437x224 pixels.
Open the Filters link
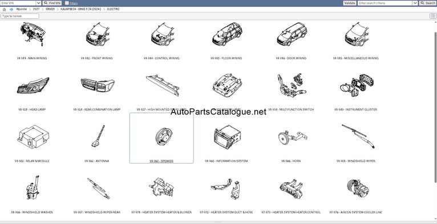tap(74, 3)
